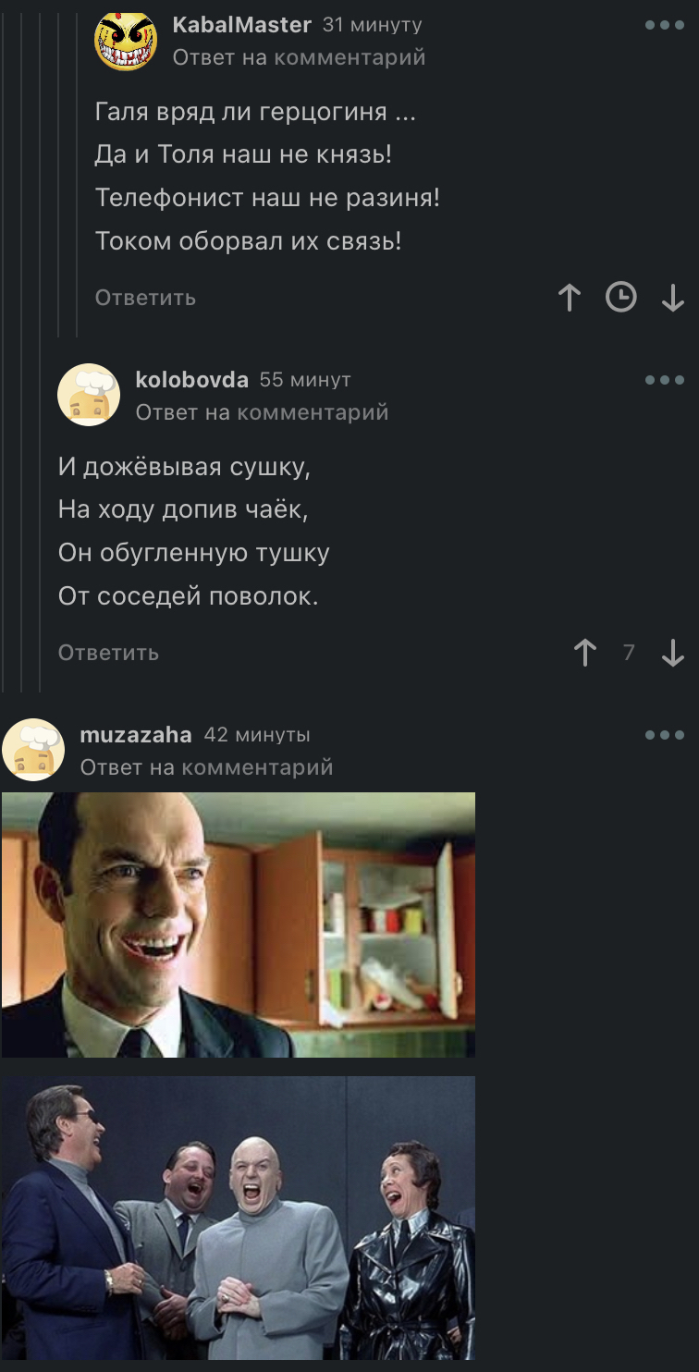The image size is (699, 1372).
Task: Upvote KabalMaster's comment
Action: point(570,297)
